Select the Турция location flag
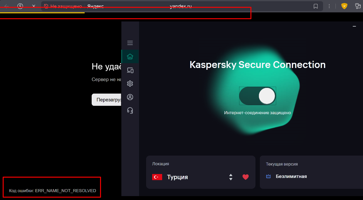 pyautogui.click(x=157, y=177)
